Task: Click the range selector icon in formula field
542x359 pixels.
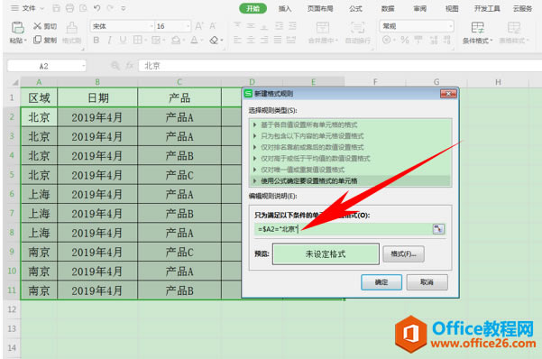Action: coord(438,229)
